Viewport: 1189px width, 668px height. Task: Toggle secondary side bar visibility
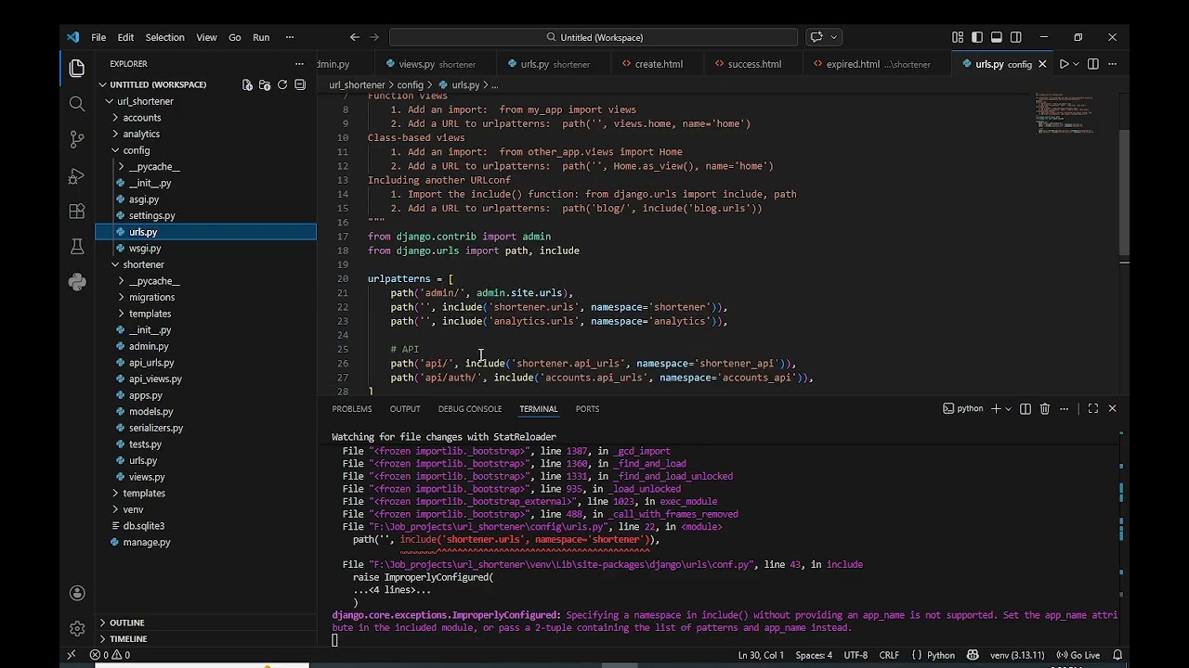coord(1016,37)
